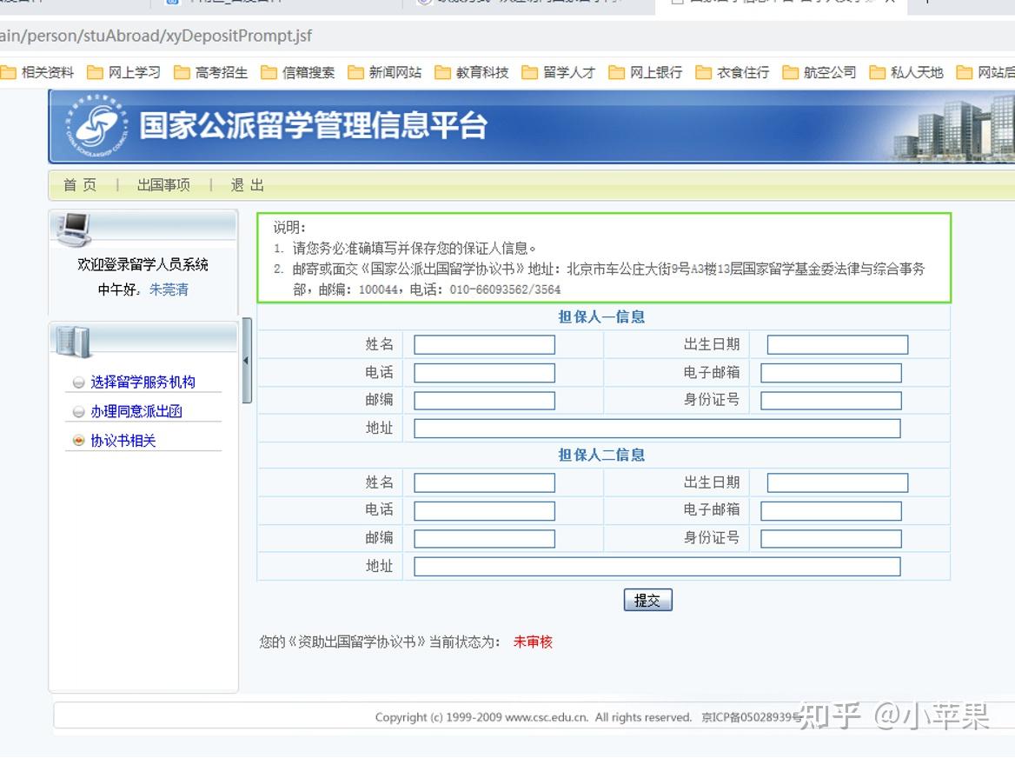Click bullet icon beside 选择留学服务机构
The image size is (1015, 758).
[x=78, y=382]
